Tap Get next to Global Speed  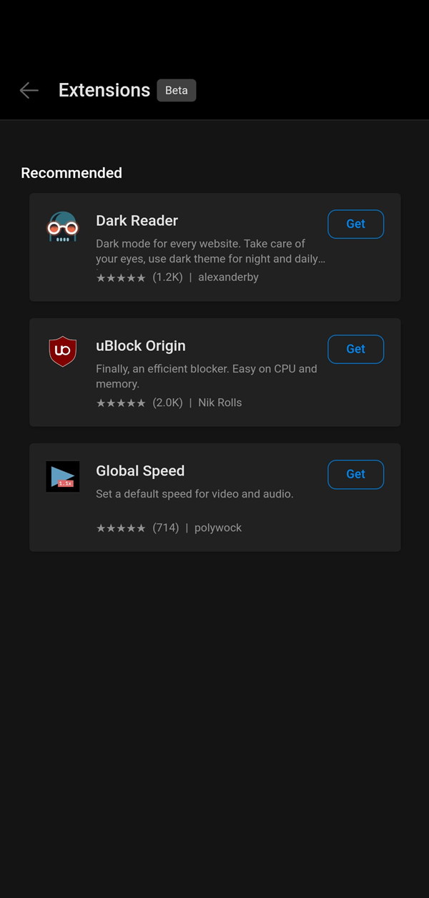(x=355, y=474)
